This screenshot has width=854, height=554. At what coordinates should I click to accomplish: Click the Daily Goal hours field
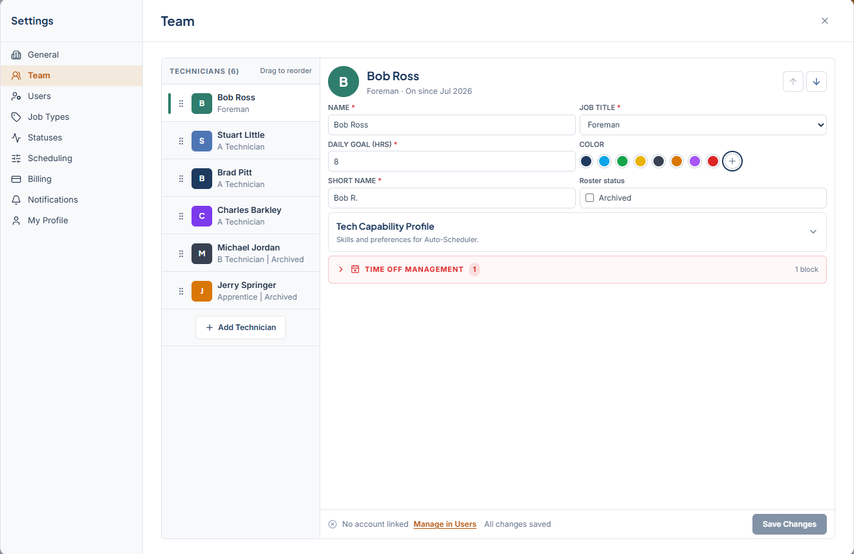[x=452, y=161]
